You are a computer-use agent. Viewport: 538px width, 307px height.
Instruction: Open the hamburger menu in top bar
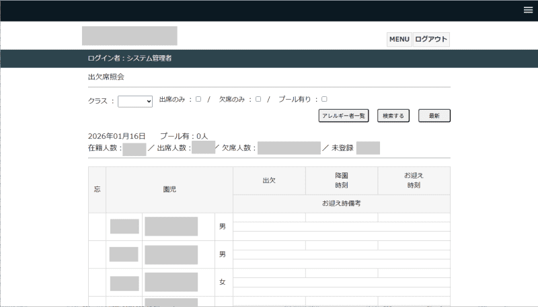528,9
